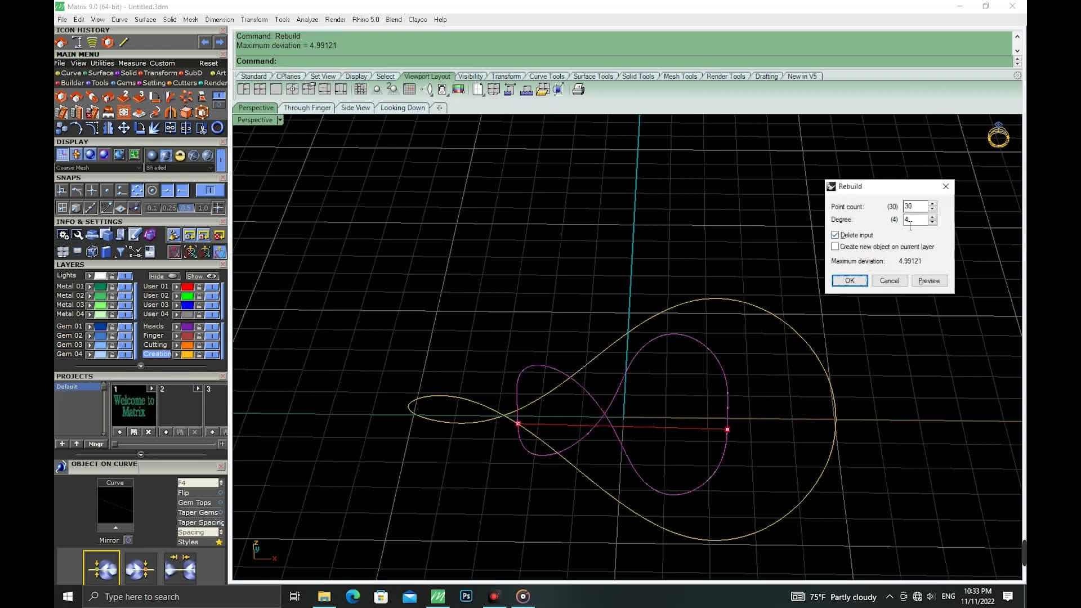
Task: Click the grid toggle icon in viewport toolbar
Action: [409, 90]
